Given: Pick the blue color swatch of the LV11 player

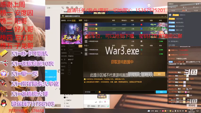Looking at the screenshot, I should (x=141, y=29).
